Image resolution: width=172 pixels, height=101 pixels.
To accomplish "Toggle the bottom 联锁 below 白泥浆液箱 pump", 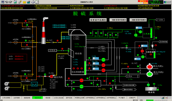I will tap(138, 59).
